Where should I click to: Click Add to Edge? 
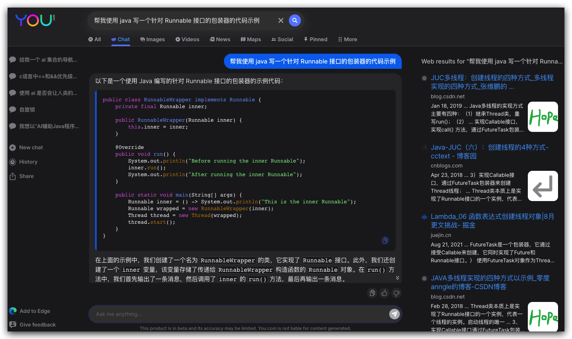coord(30,311)
